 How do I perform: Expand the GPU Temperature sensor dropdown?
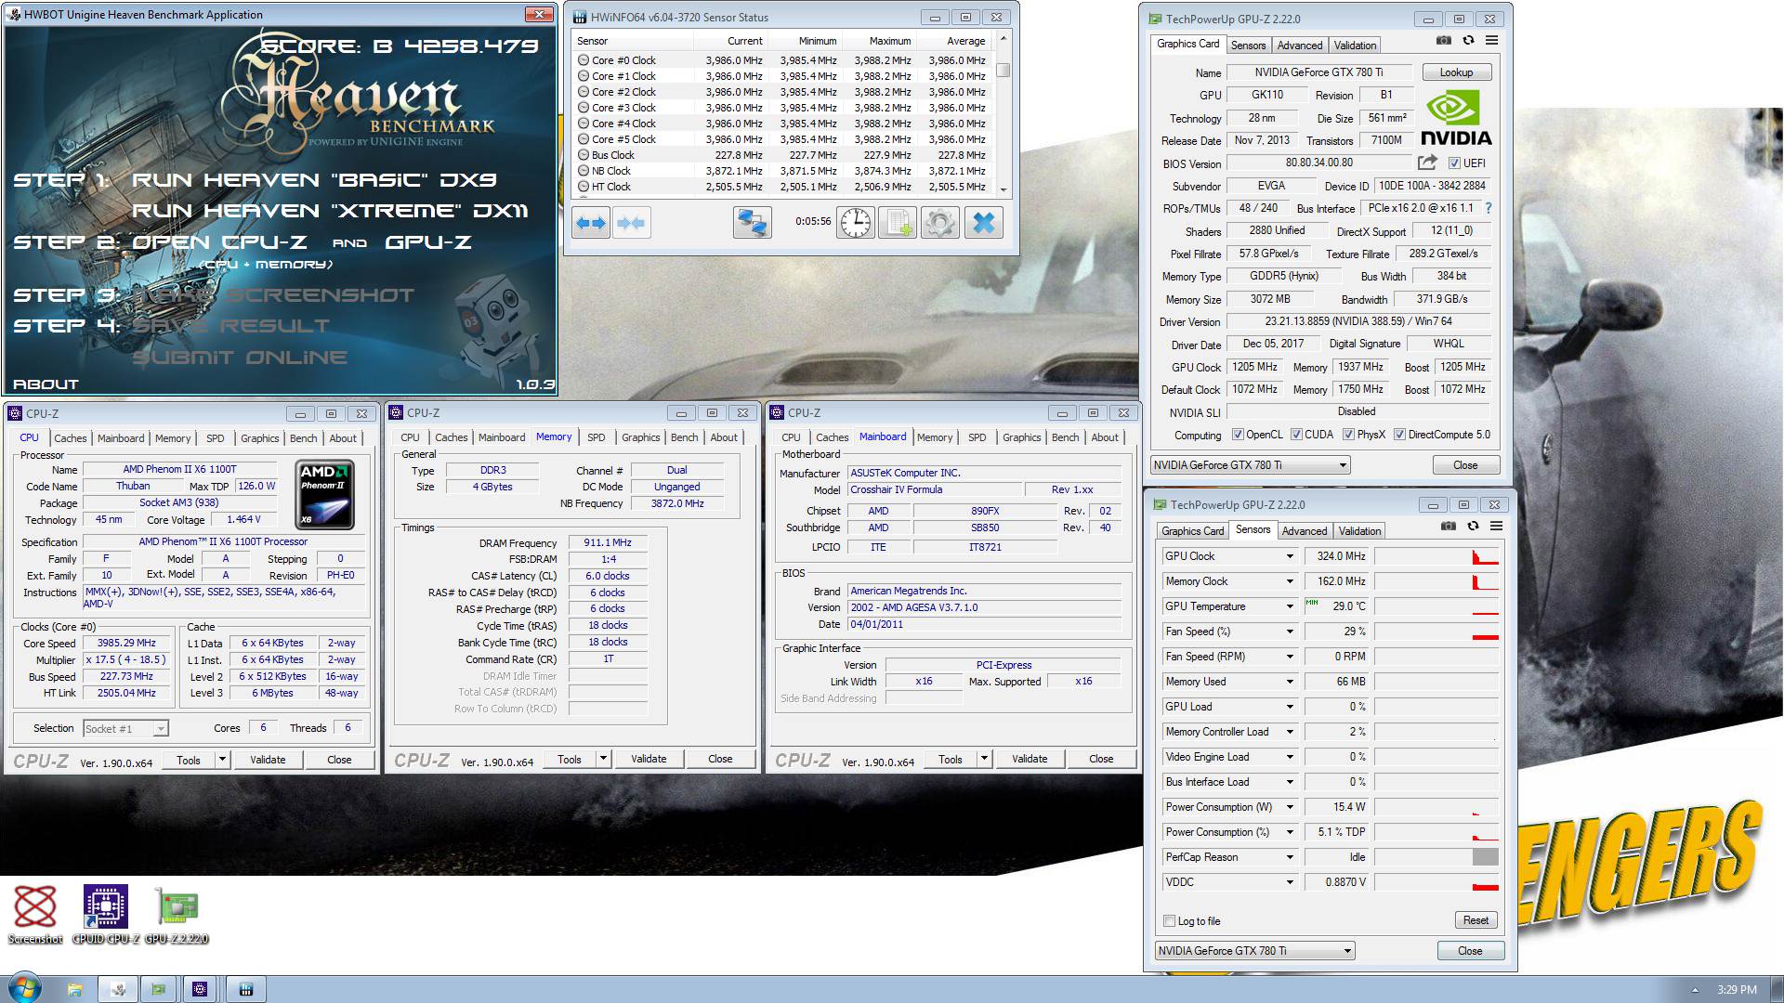[x=1290, y=606]
